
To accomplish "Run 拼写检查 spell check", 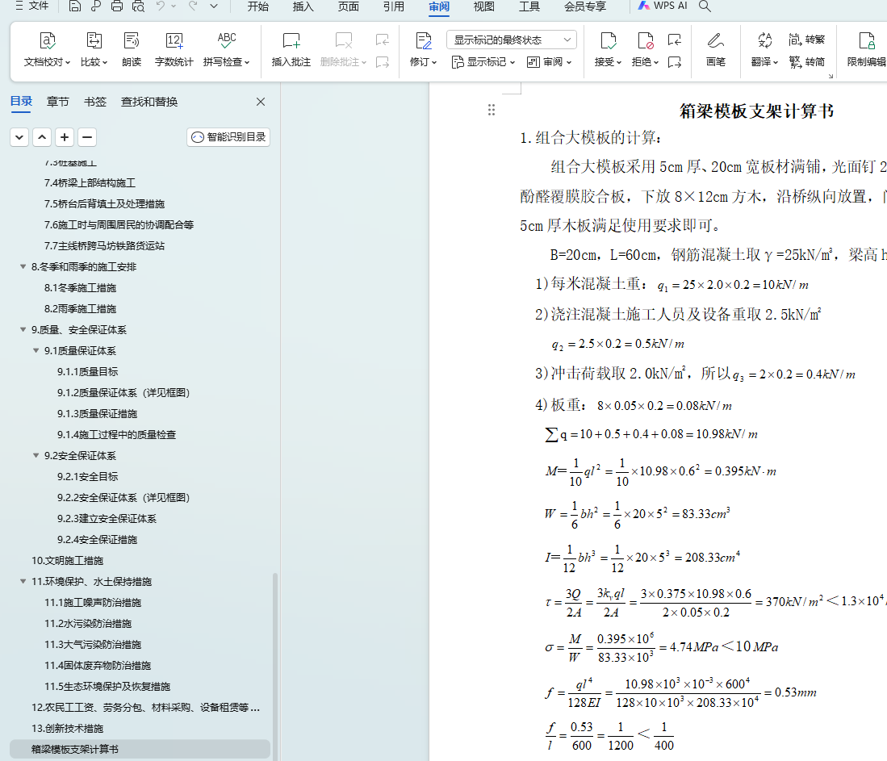I will tap(226, 50).
